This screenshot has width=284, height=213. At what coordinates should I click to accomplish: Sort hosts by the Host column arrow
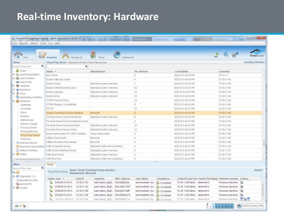63,179
